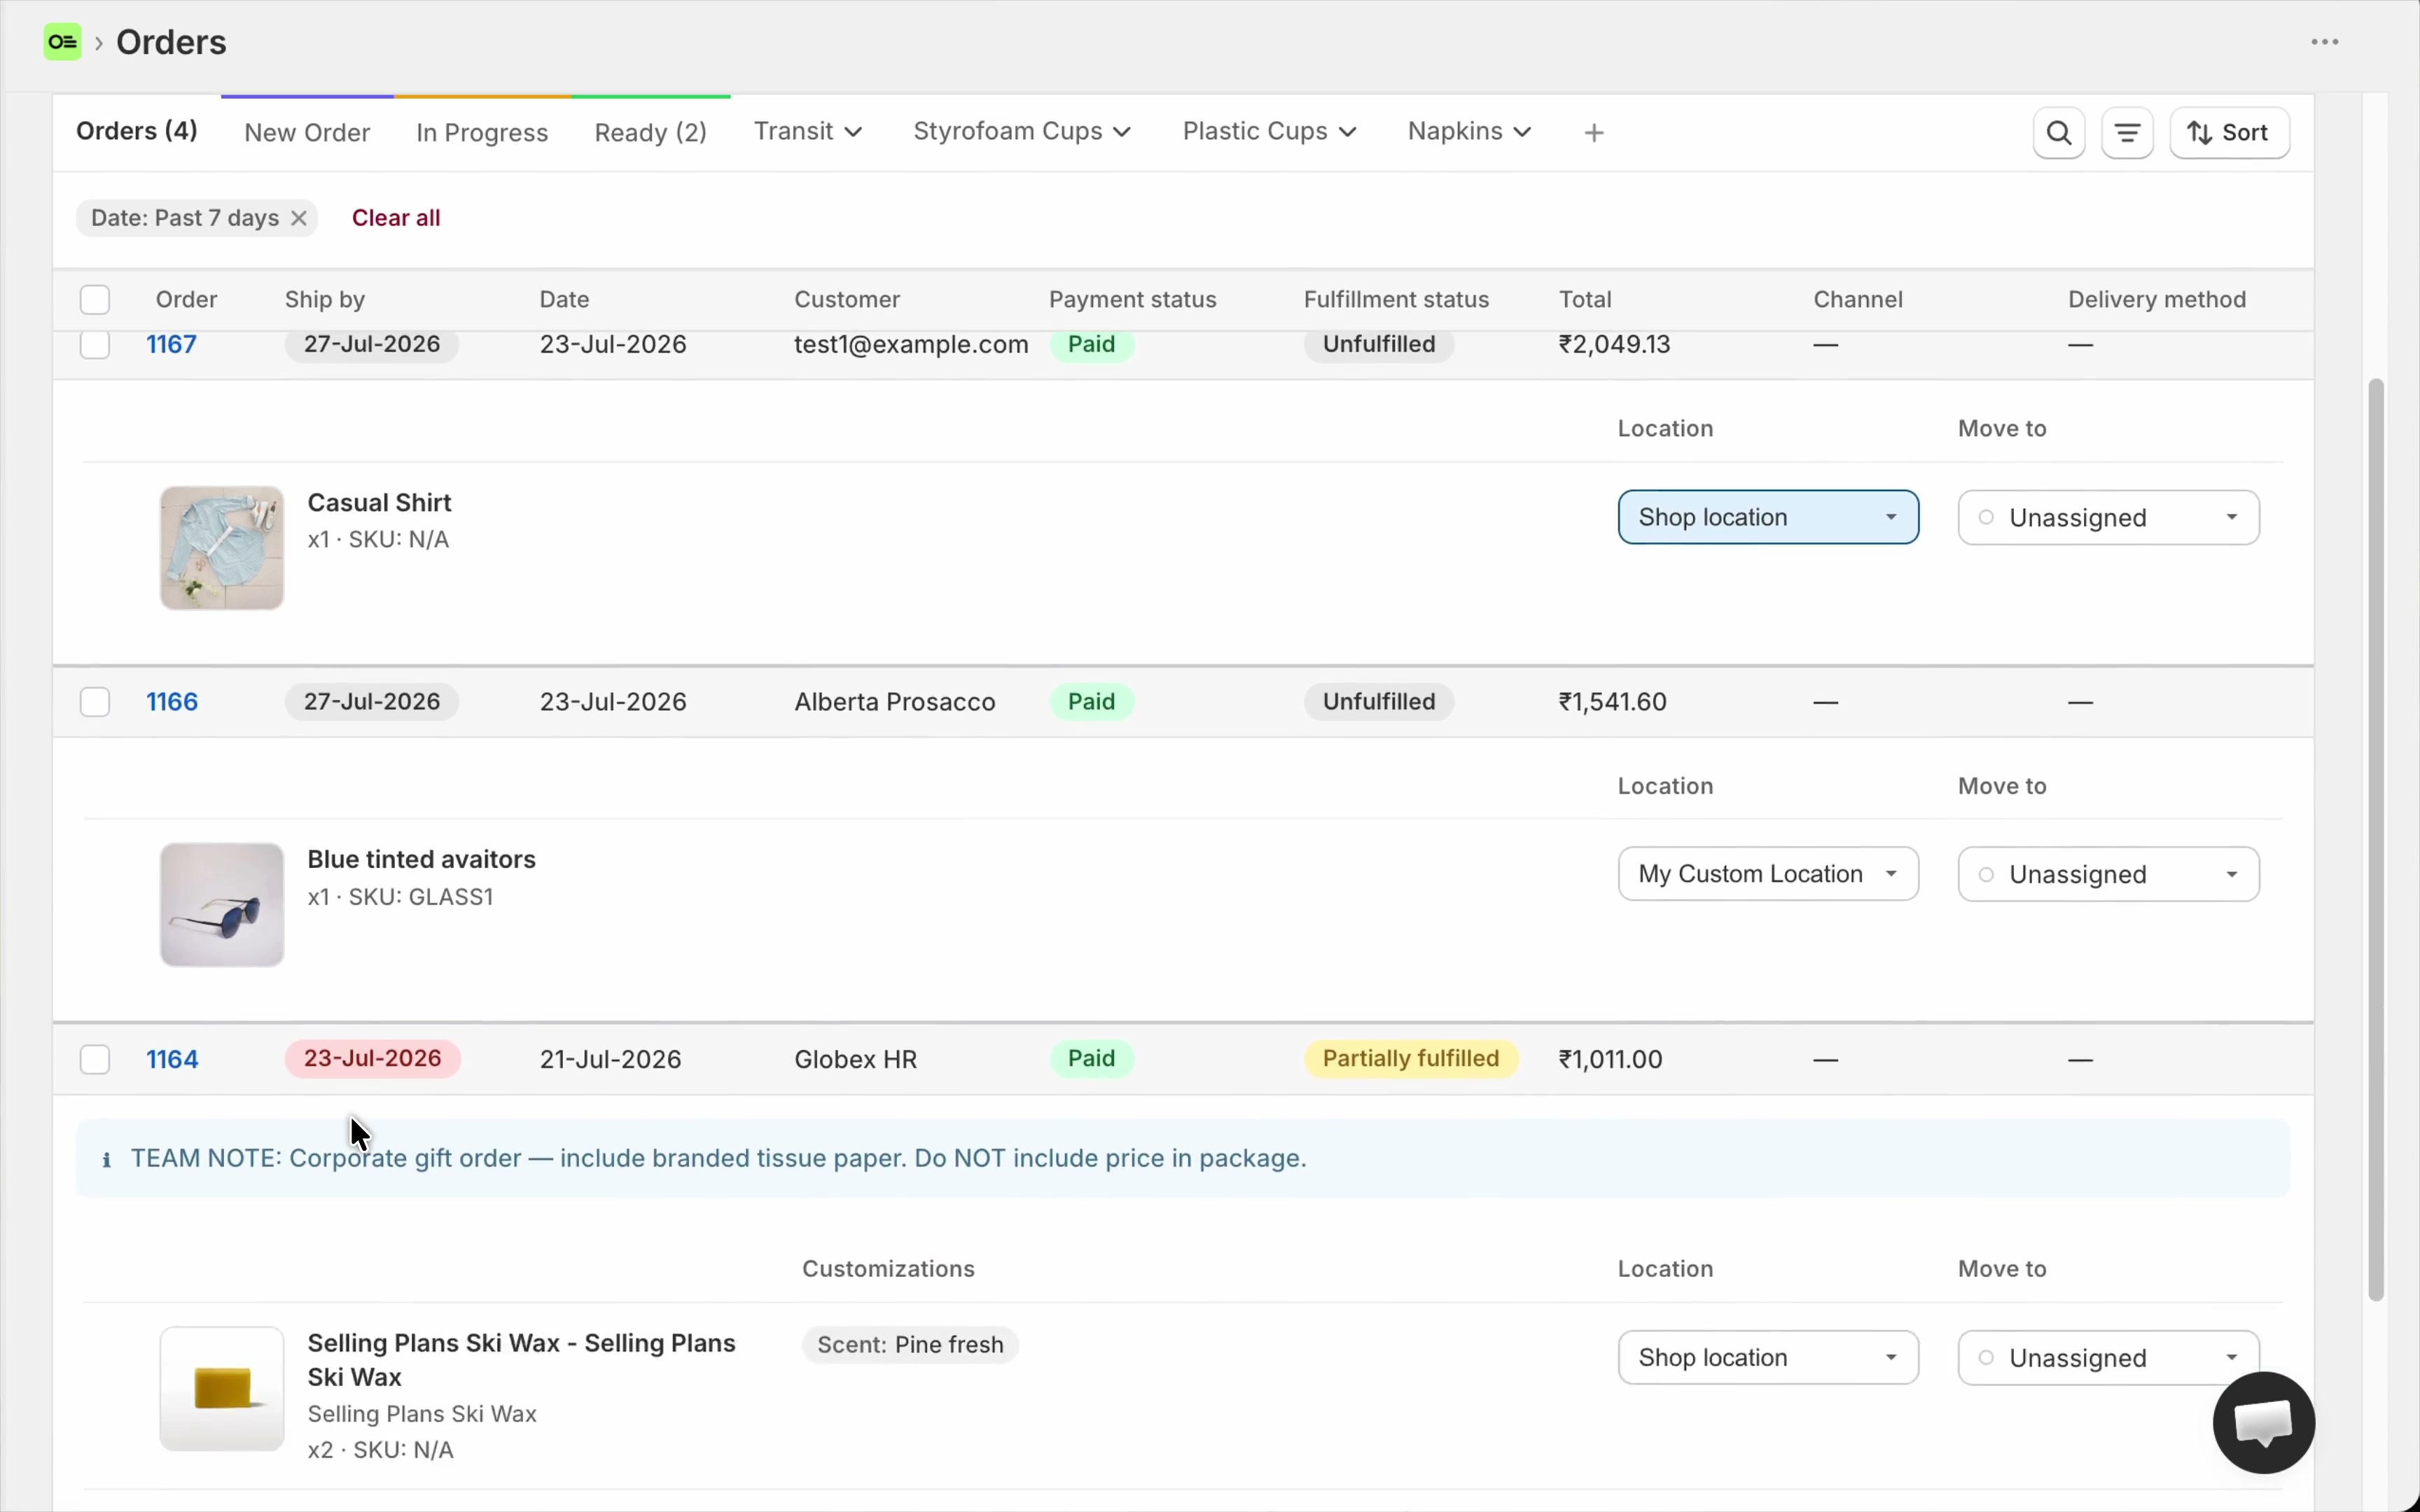Click the Date column header

click(564, 300)
